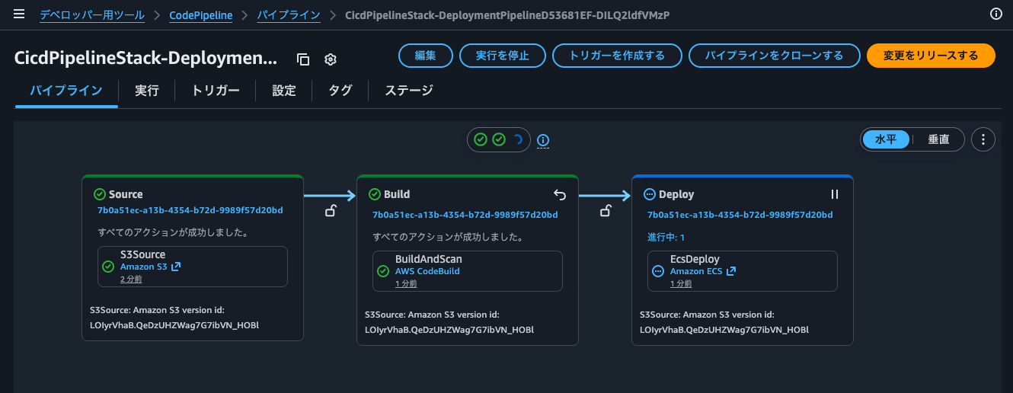Open the three-dot more options menu
The height and width of the screenshot is (393, 1013).
point(983,139)
